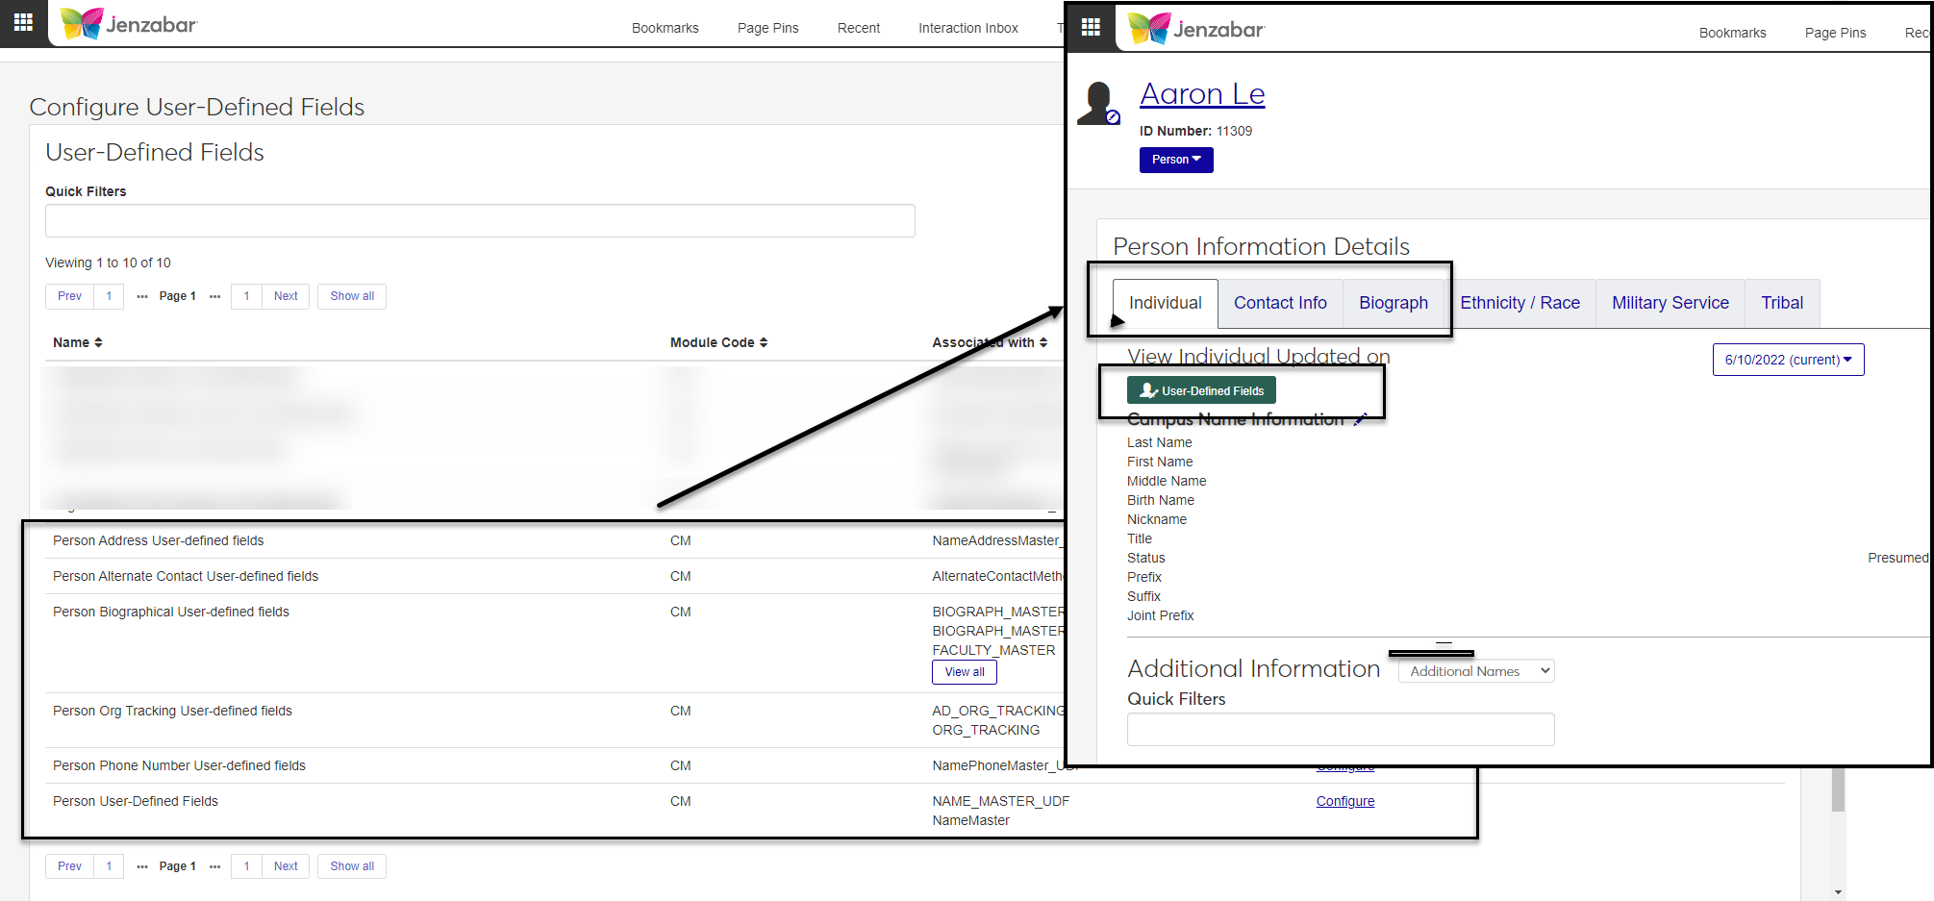
Task: Open the Ethnicity / Race tab
Action: [x=1520, y=303]
